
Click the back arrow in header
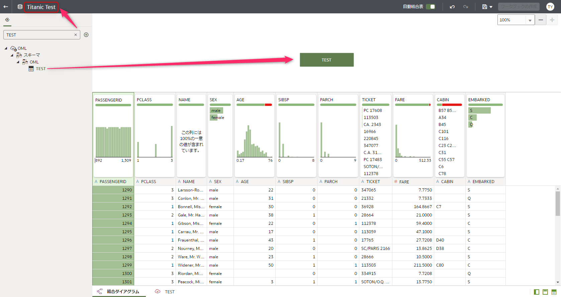6,7
